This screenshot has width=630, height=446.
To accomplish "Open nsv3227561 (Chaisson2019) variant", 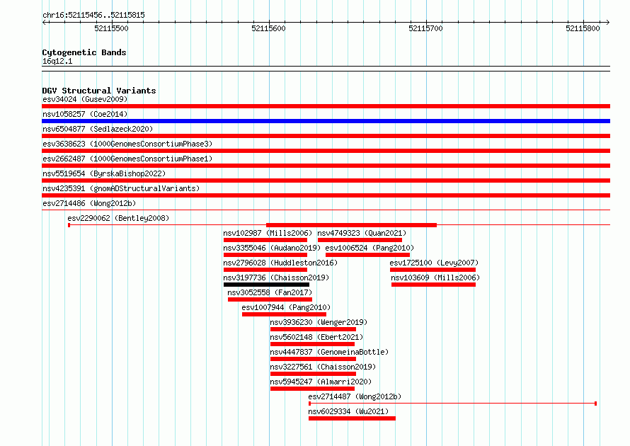I will click(x=323, y=367).
